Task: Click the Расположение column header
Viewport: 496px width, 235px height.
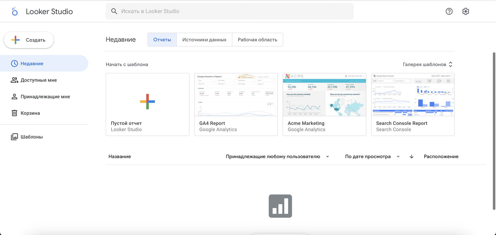Action: 441,156
